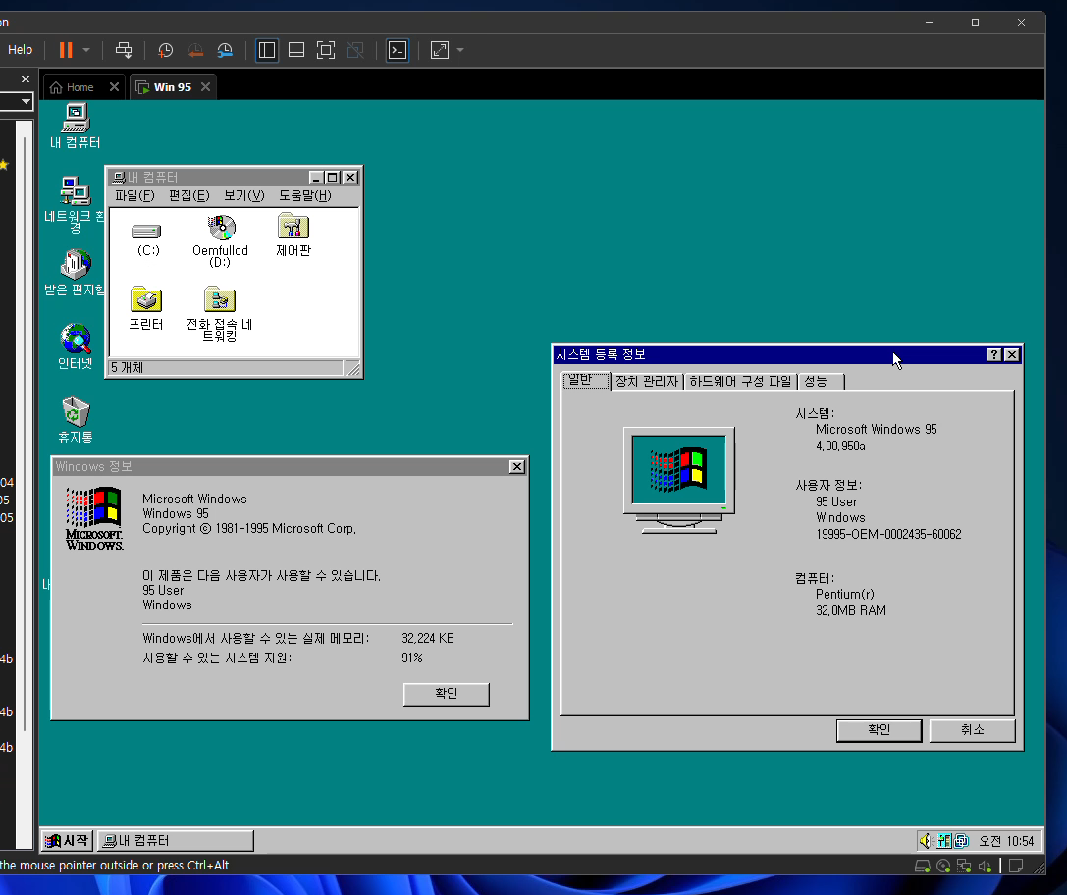Screen dimensions: 1067x895
Task: Close the Windows 정보 dialog
Action: [517, 466]
